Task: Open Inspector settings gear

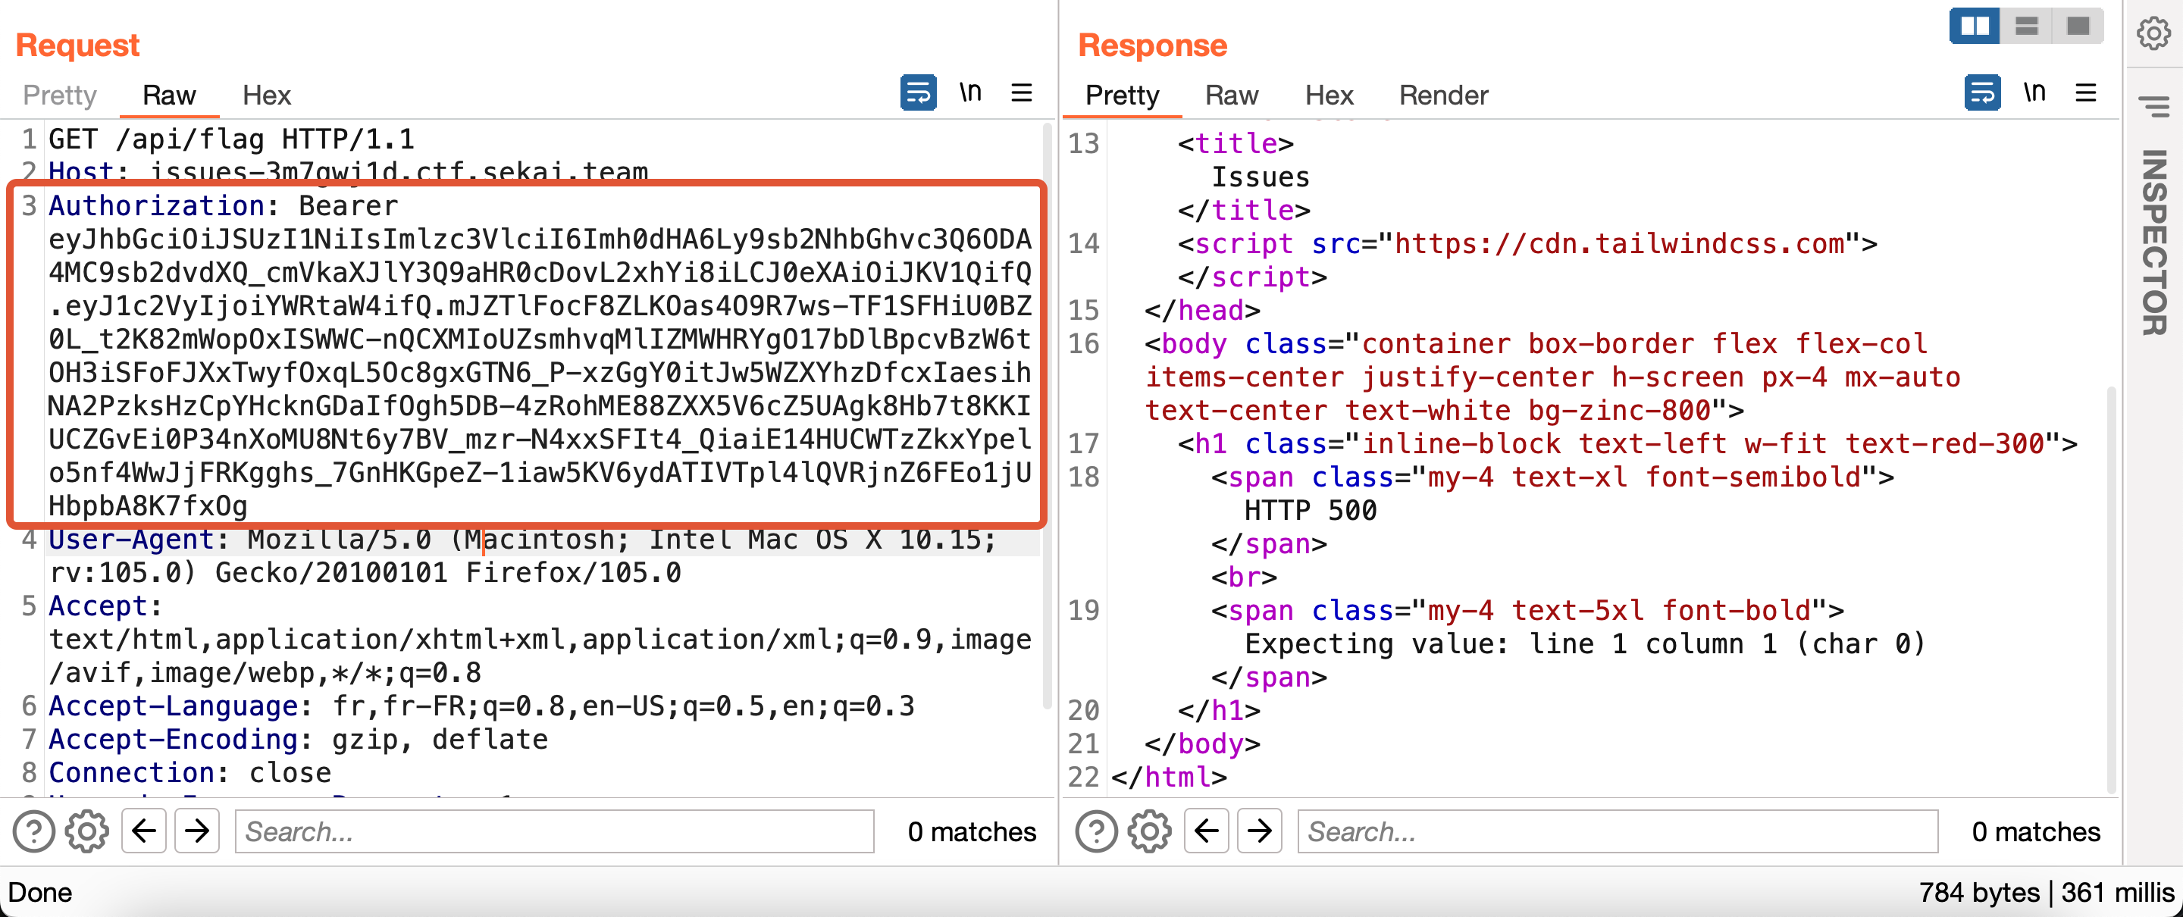Action: point(2153,34)
